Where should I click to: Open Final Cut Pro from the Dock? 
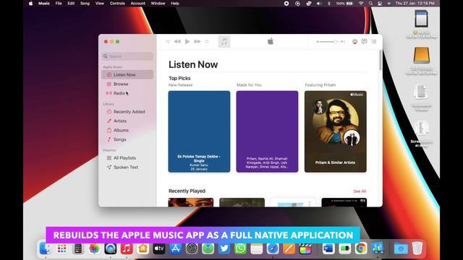tap(305, 248)
